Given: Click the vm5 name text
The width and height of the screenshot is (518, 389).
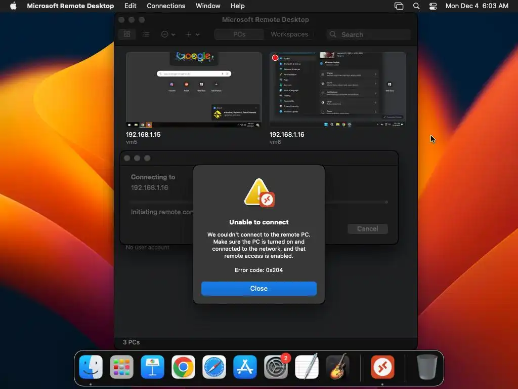Looking at the screenshot, I should [132, 142].
